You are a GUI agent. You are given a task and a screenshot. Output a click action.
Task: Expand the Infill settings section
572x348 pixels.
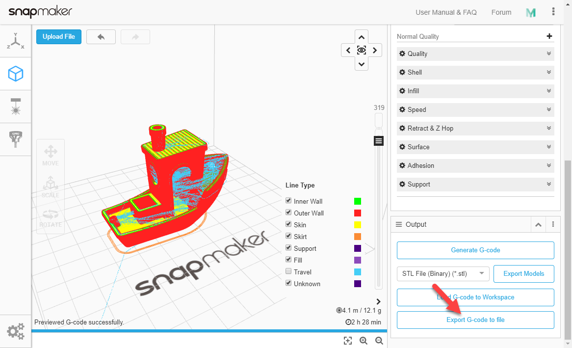(475, 91)
